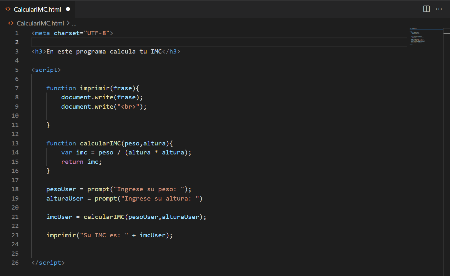Viewport: 450px width, 276px height.
Task: Click the "calcularIMC" call on line 21
Action: (x=104, y=217)
